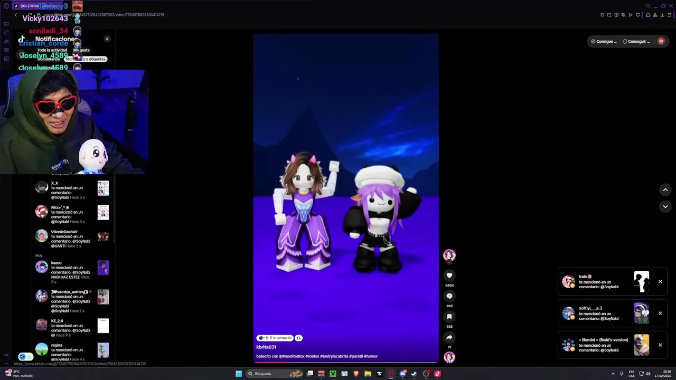Open the creator's avatar above the like button
The width and height of the screenshot is (676, 380).
pyautogui.click(x=449, y=256)
